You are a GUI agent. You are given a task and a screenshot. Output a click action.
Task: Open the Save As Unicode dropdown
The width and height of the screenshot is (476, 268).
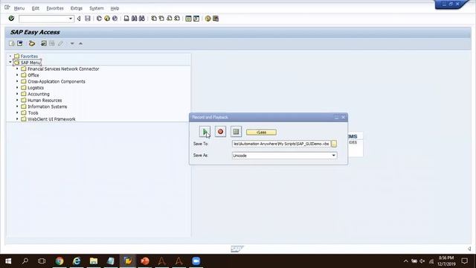[334, 156]
